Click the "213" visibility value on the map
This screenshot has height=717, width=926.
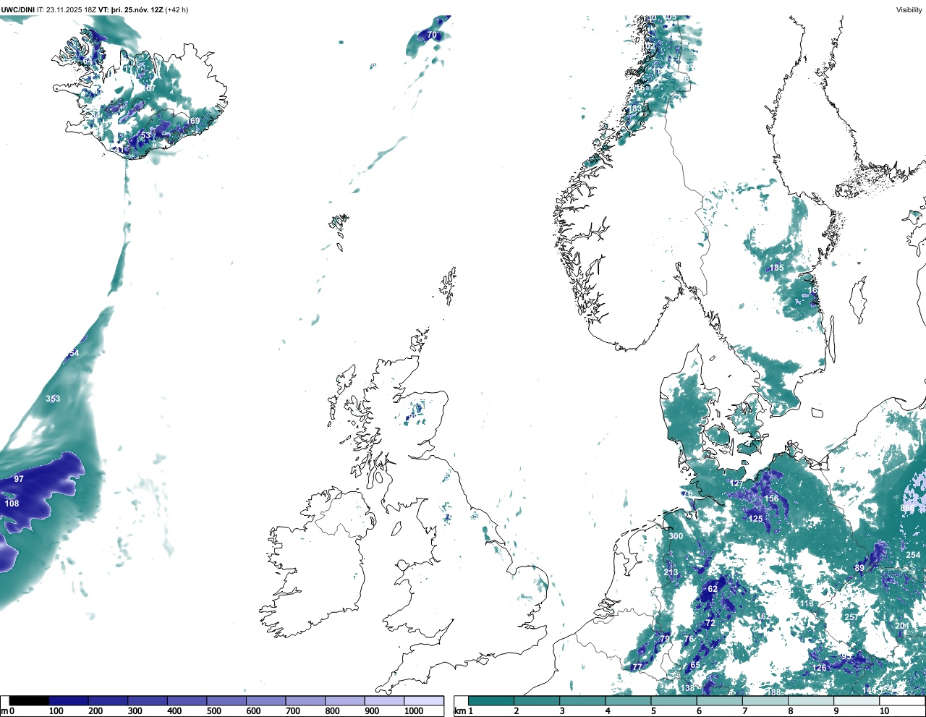671,572
